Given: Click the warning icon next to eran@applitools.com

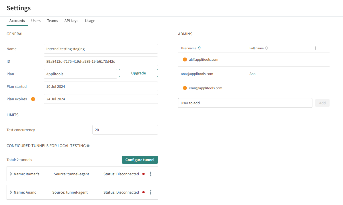Looking at the screenshot, I should coord(185,88).
